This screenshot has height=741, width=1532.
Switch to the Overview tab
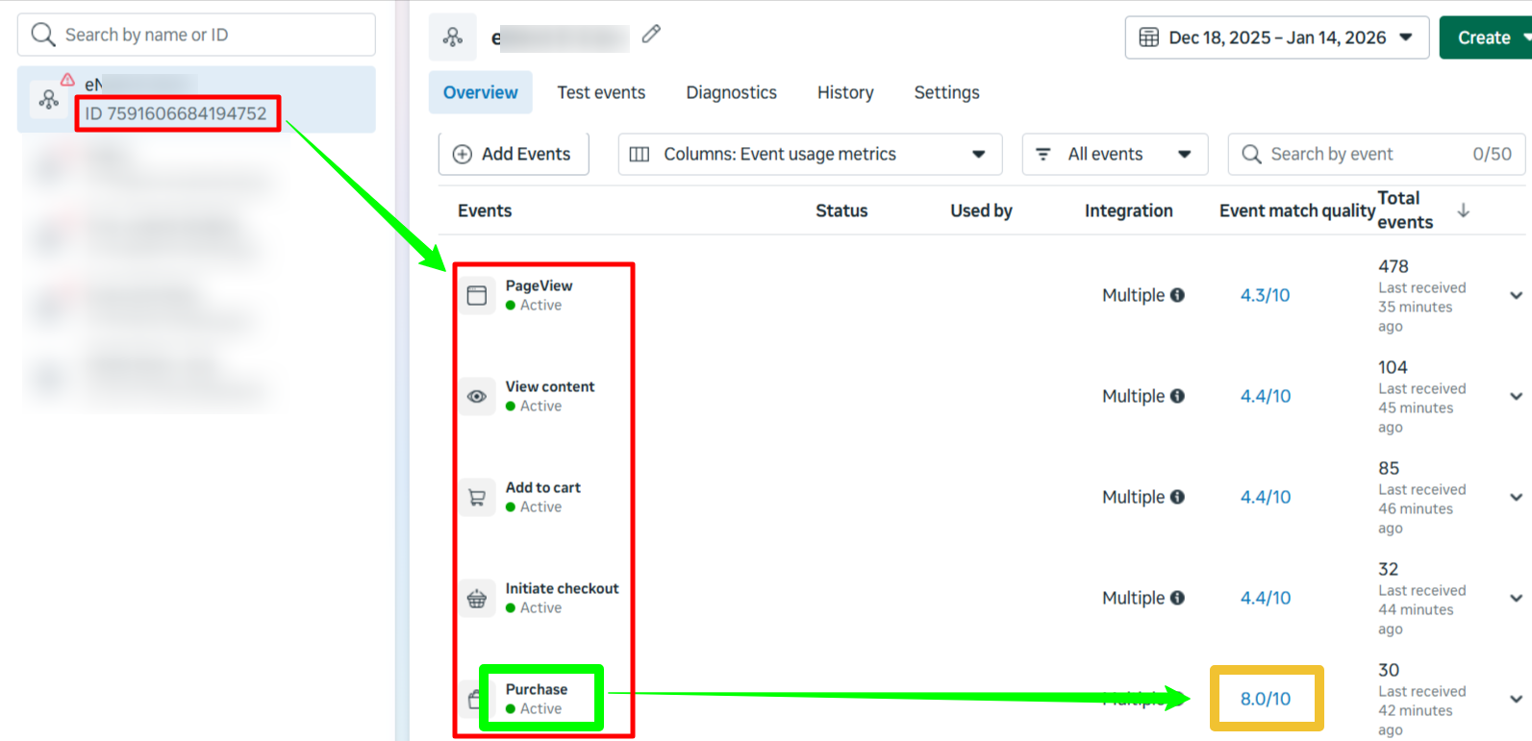tap(480, 92)
